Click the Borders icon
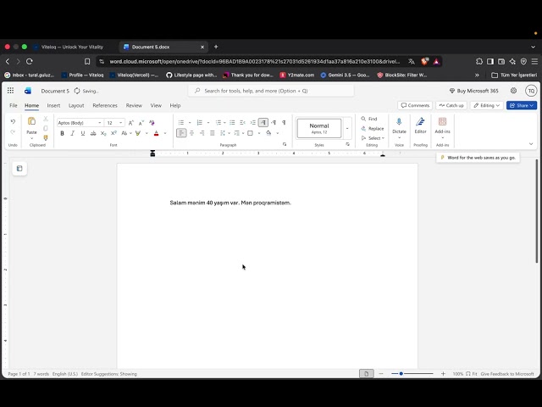 tap(251, 133)
